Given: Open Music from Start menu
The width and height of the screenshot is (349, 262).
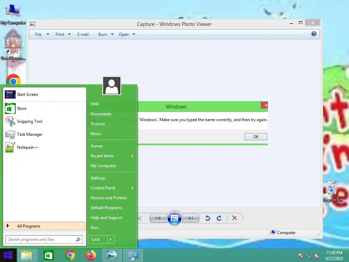Looking at the screenshot, I should (96, 134).
